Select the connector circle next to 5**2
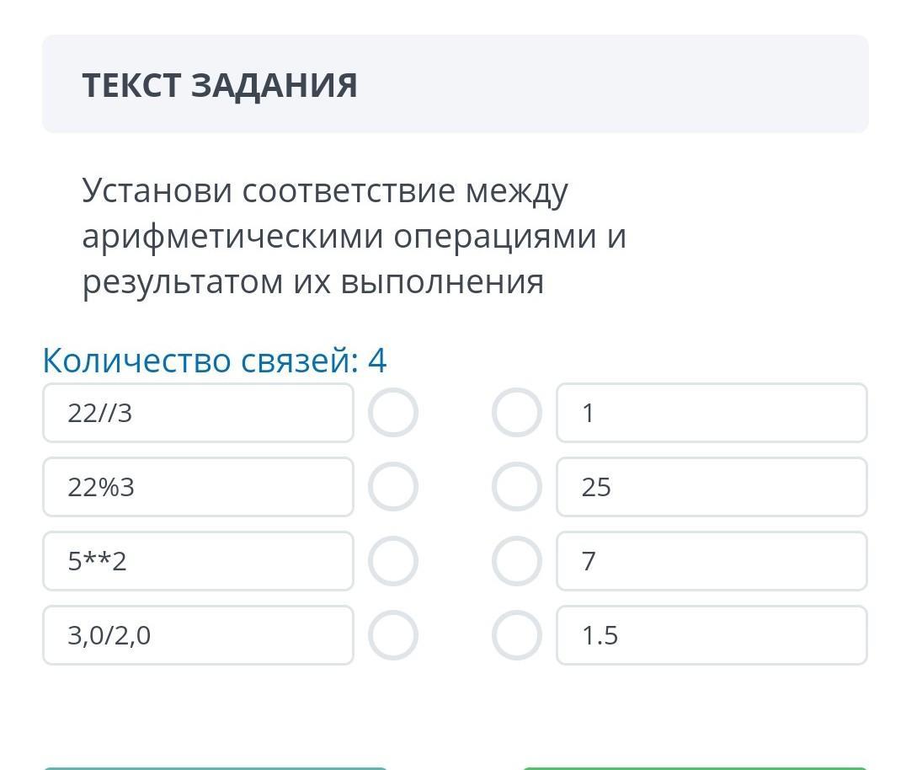 pos(393,561)
